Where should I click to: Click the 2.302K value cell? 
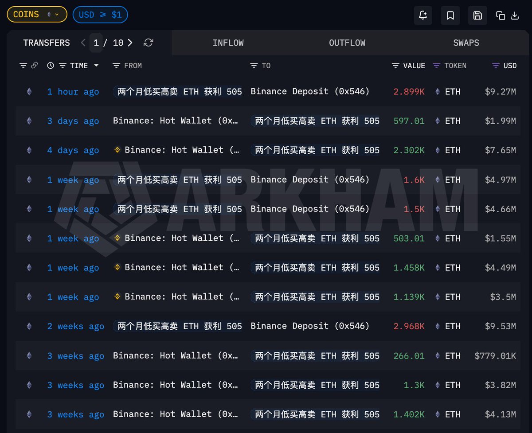click(409, 150)
